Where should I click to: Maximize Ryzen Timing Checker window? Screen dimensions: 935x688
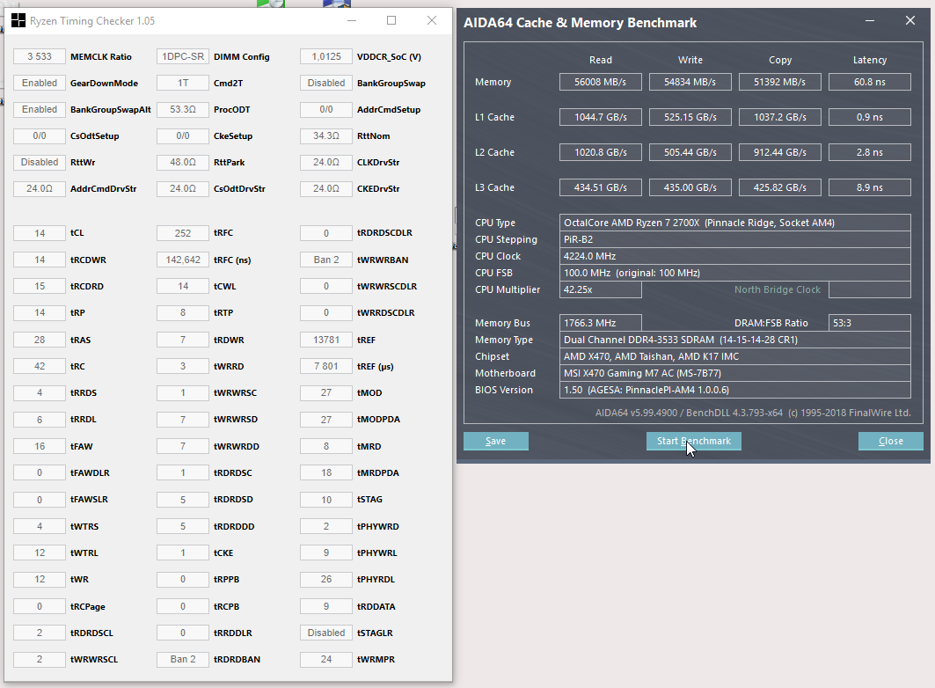click(x=391, y=21)
